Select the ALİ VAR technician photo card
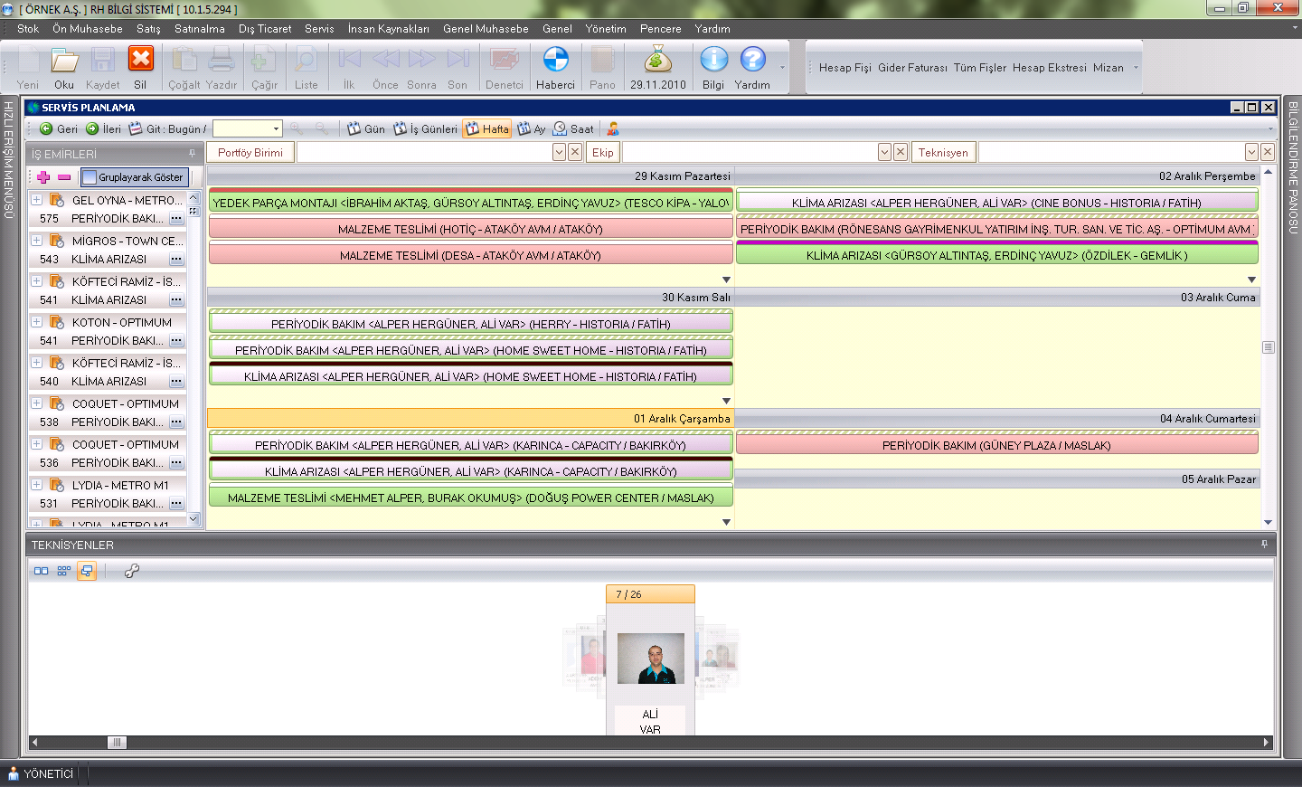This screenshot has height=787, width=1302. pyautogui.click(x=650, y=659)
